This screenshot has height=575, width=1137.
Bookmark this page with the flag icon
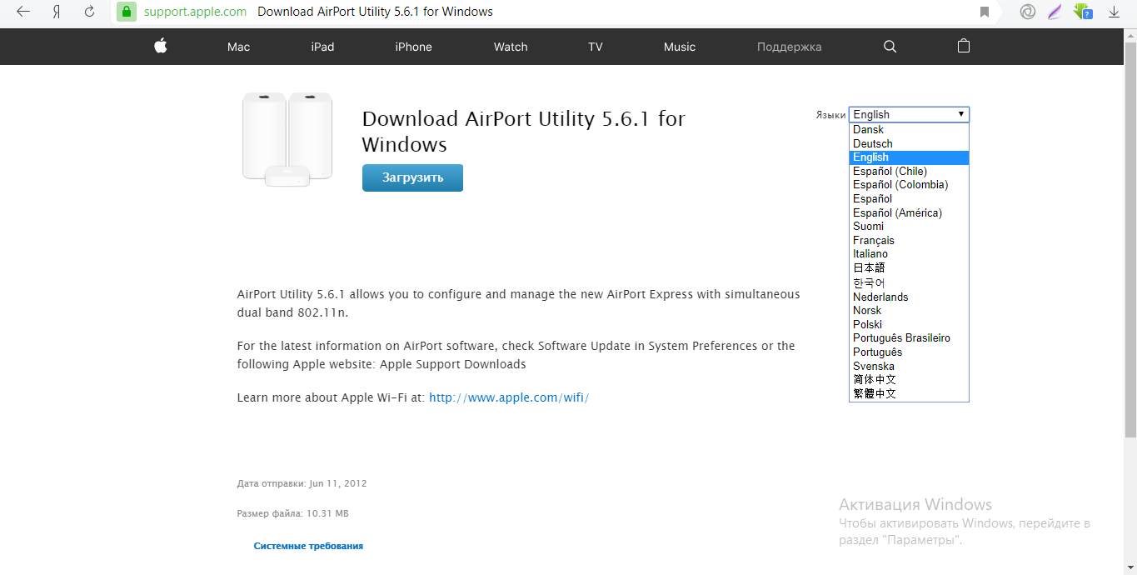985,12
